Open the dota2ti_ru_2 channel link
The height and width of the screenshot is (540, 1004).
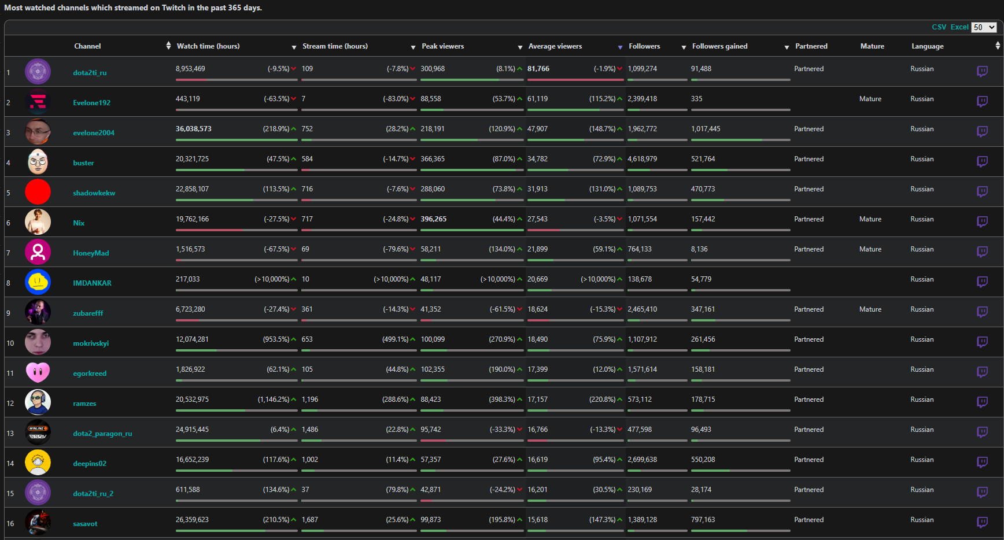coord(93,494)
